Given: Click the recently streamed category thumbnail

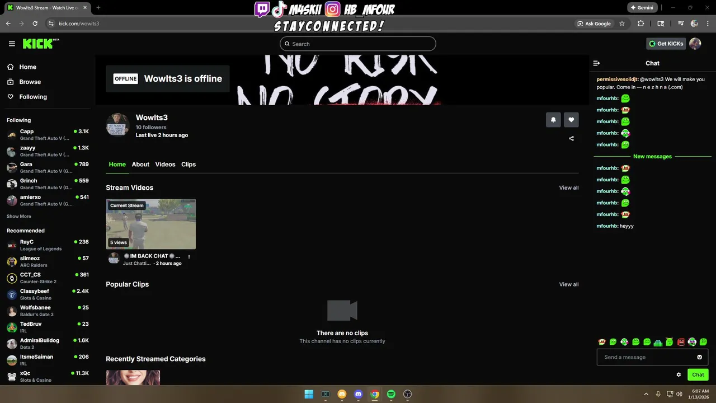Looking at the screenshot, I should tap(133, 377).
